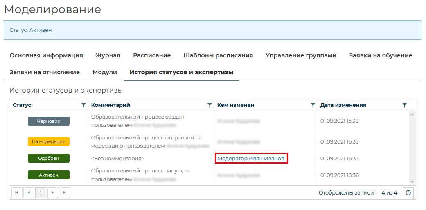Image resolution: width=426 pixels, height=210 pixels.
Task: Open Модератор Иван Иванов link
Action: [250, 158]
